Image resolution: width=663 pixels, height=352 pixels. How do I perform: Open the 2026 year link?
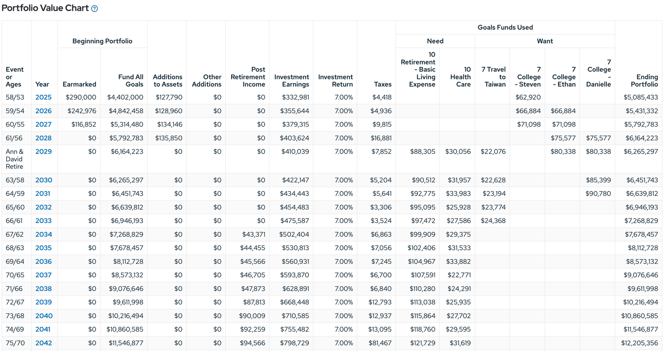(x=43, y=111)
